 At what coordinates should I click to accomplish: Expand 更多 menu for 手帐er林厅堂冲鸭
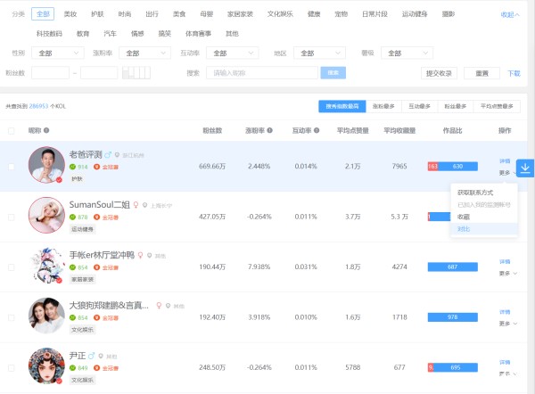(x=507, y=274)
